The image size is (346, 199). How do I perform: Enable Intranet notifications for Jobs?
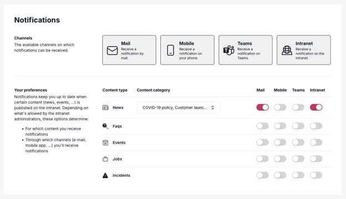pos(316,159)
